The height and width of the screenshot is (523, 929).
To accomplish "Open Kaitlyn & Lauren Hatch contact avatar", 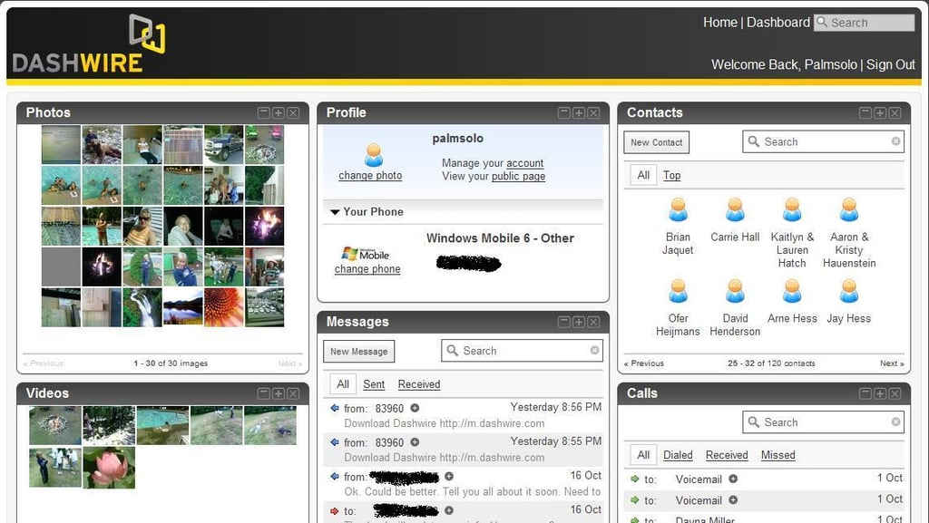I will coord(792,210).
